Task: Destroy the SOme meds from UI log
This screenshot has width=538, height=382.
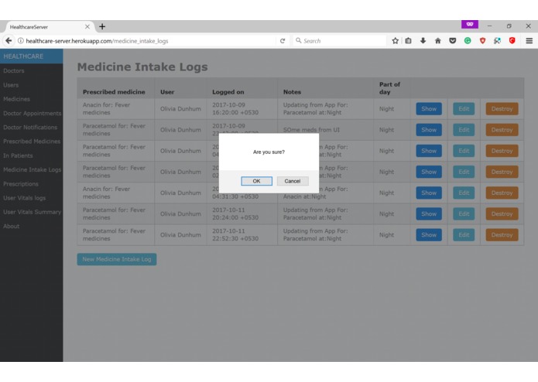Action: click(x=502, y=130)
